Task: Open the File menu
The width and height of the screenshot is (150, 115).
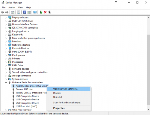Action: pos(4,7)
